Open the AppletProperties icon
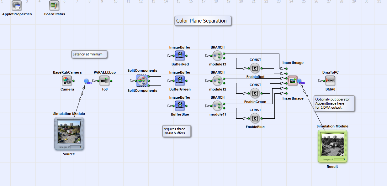This screenshot has width=387, height=186. pos(17,6)
